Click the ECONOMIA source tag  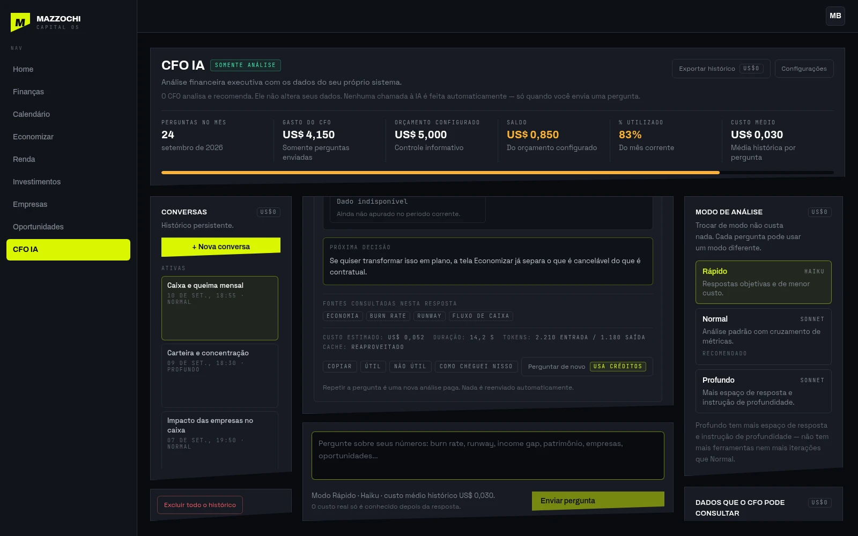point(343,316)
